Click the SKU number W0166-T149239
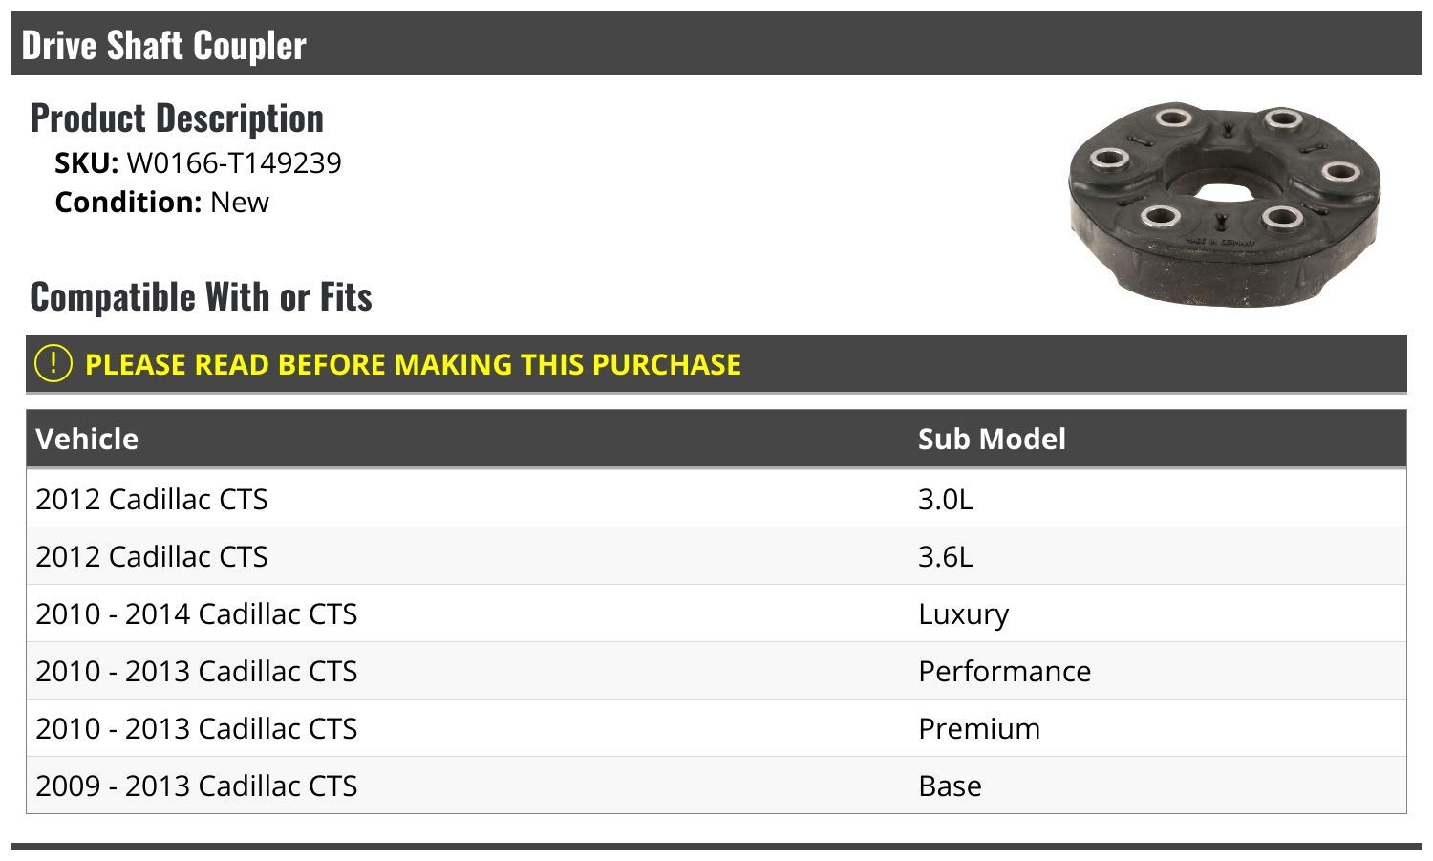1433x861 pixels. point(233,163)
